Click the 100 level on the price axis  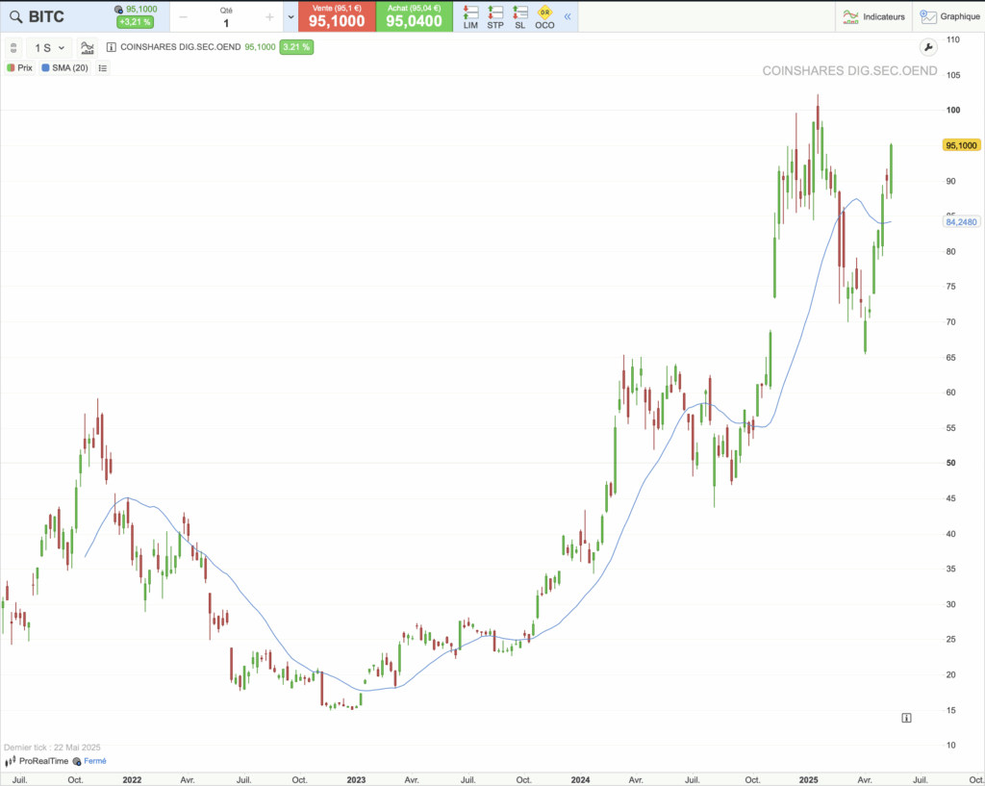(x=953, y=110)
